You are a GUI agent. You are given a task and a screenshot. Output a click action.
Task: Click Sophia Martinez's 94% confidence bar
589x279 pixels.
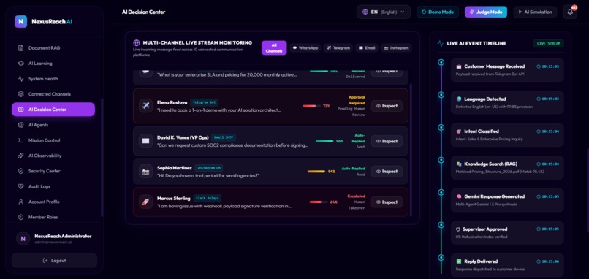(x=316, y=172)
